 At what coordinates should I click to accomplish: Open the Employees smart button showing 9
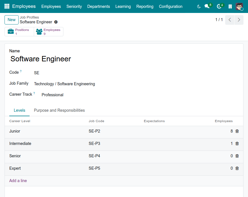(48, 32)
